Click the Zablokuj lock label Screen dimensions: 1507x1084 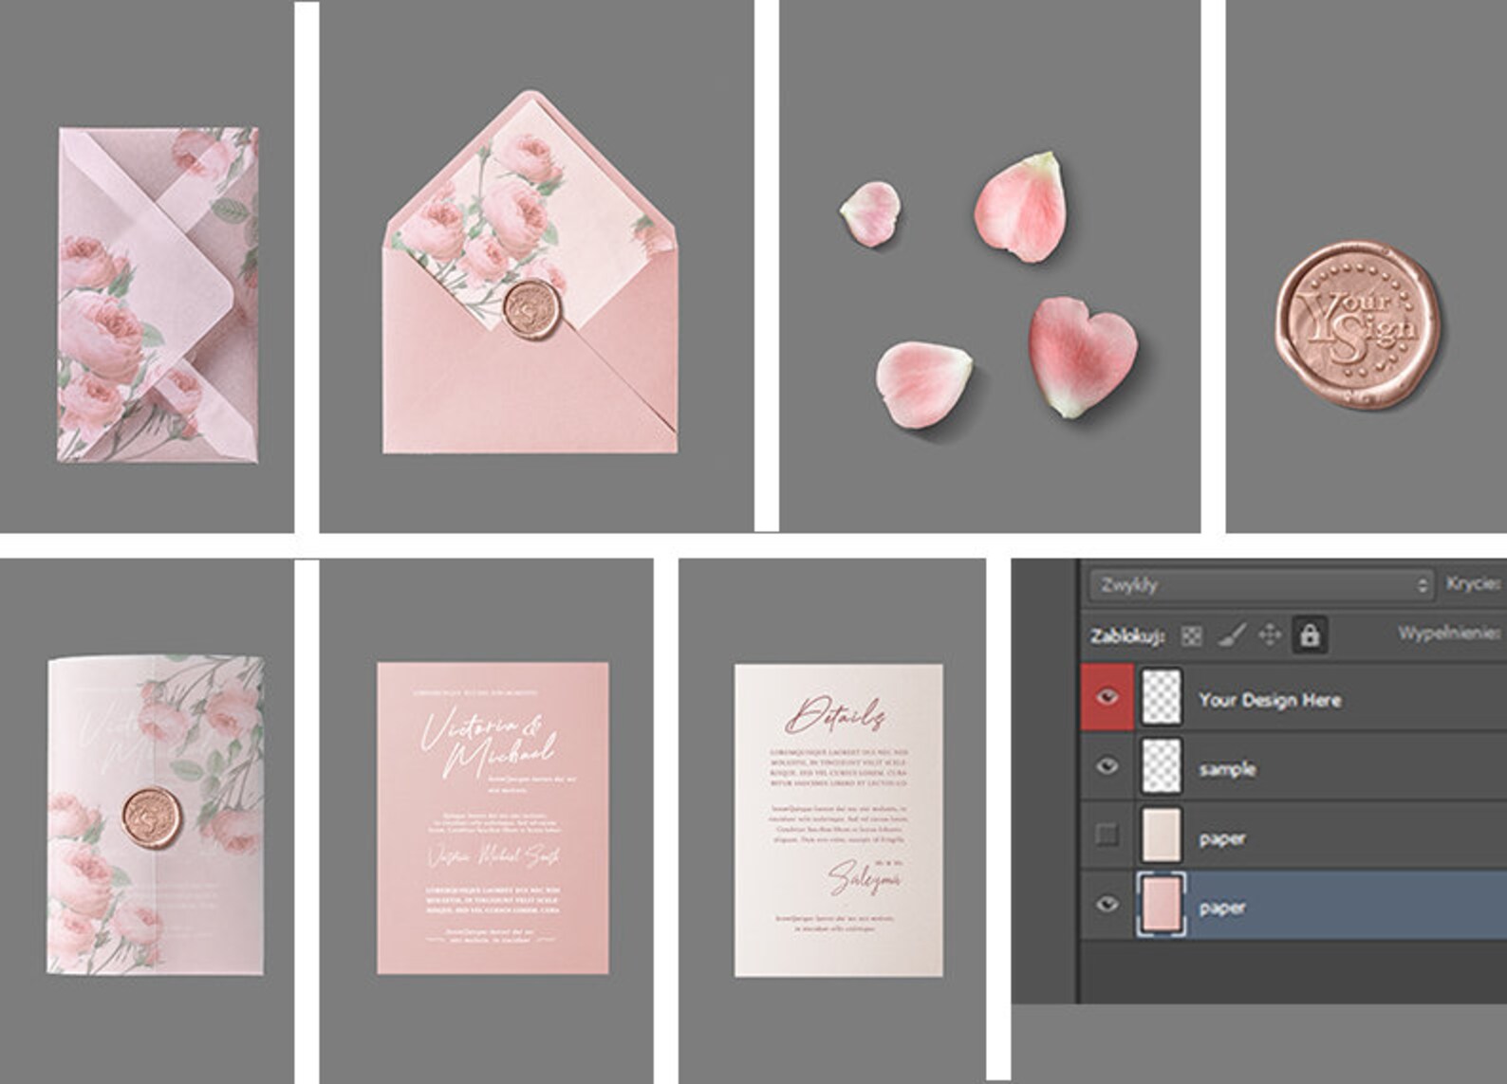point(1126,635)
